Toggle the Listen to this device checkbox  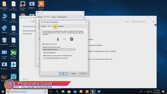(x=43, y=44)
